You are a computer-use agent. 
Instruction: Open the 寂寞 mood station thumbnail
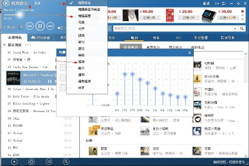click(93, 151)
